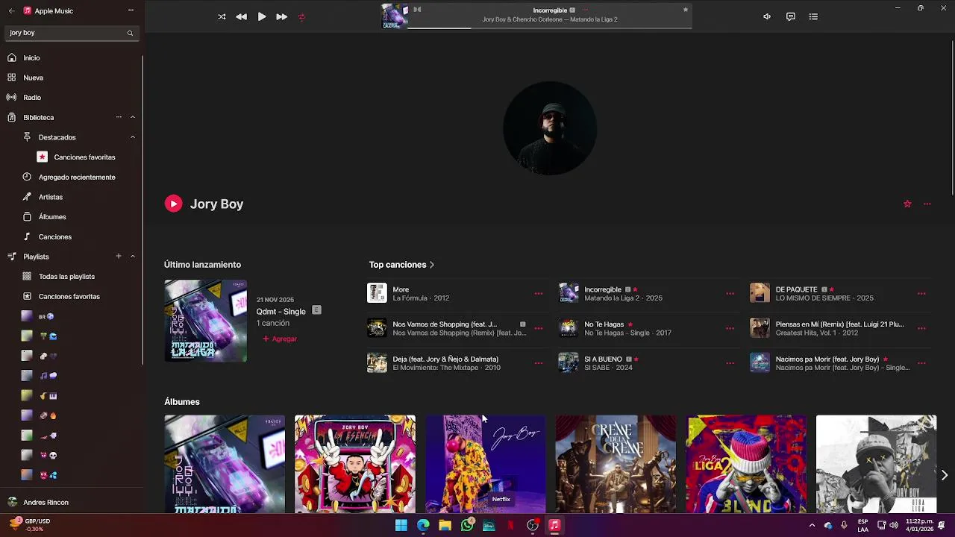
Task: Open the Creme de la Creme album
Action: [x=616, y=464]
